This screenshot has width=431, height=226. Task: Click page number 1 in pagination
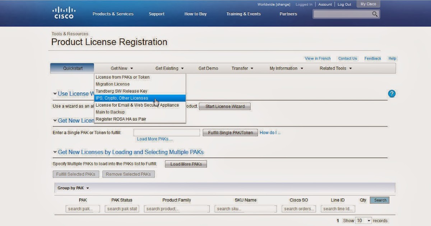(338, 221)
